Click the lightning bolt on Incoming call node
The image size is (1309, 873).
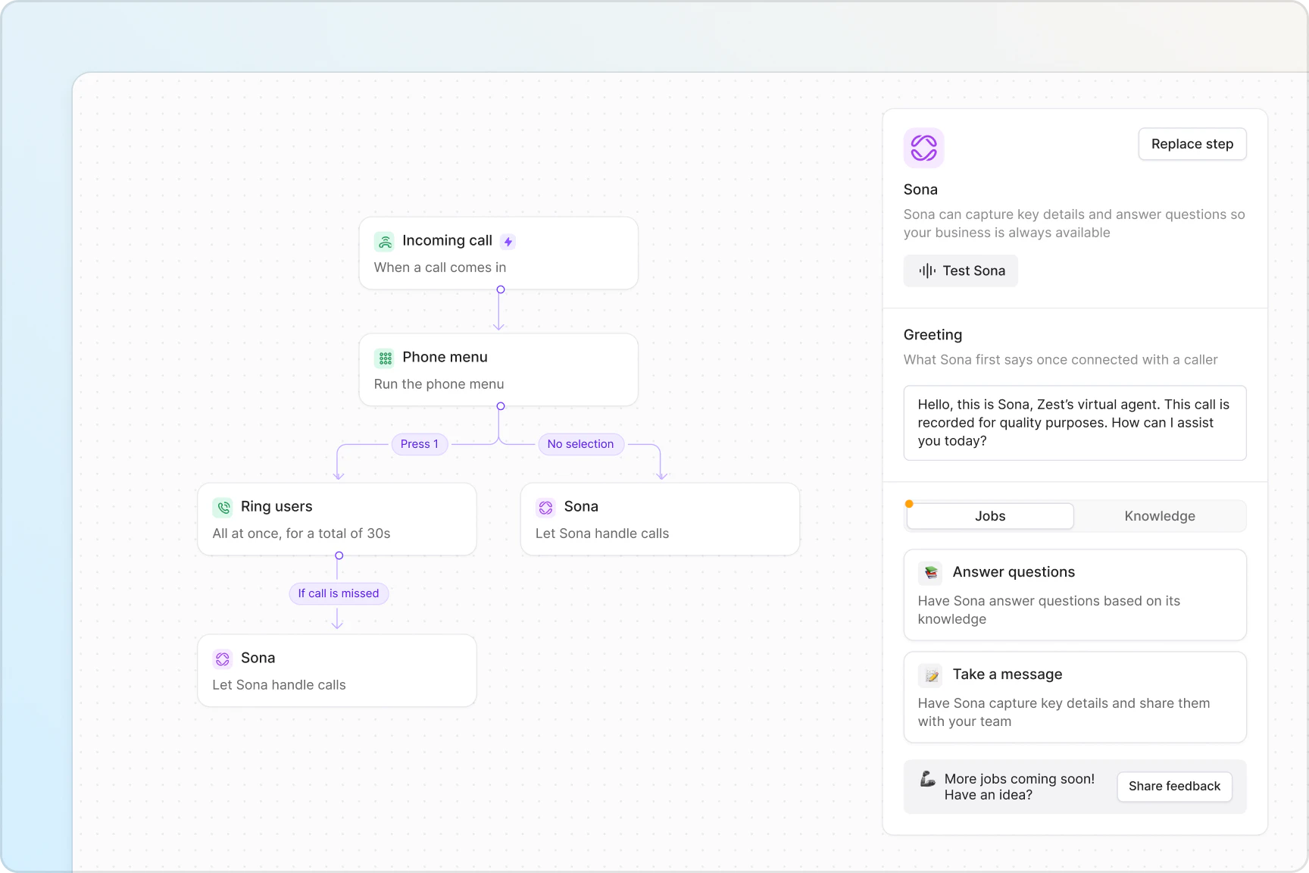click(508, 240)
